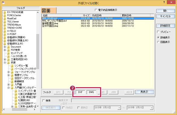Image resolution: width=177 pixels, height=115 pixels.
Task: Click folder tree scroll up arrow
Action: coord(38,12)
